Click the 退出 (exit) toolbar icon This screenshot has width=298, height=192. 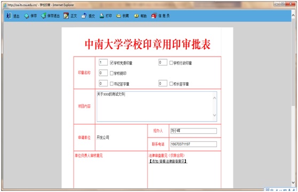pos(9,16)
